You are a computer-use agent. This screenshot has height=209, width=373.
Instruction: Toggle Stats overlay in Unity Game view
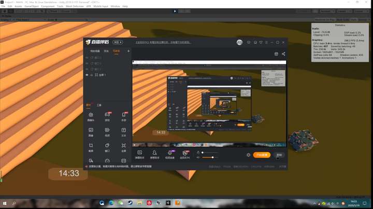click(x=354, y=20)
